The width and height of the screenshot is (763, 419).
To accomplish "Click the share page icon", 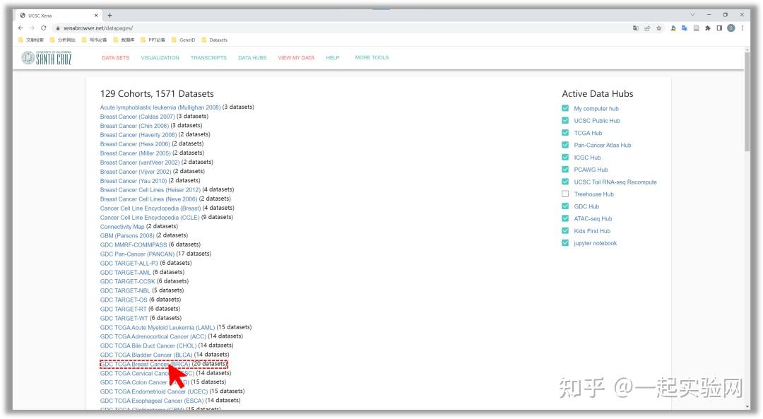I will click(647, 28).
